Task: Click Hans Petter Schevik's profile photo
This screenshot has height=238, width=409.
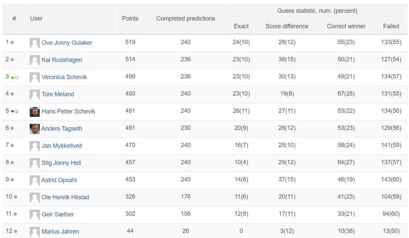Action: point(35,112)
